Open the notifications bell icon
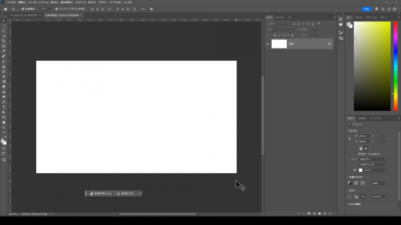Viewport: 401px width, 225px height. point(376,9)
